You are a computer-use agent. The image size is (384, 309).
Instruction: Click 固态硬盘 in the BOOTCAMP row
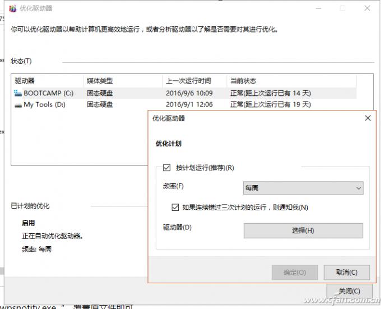click(x=100, y=93)
